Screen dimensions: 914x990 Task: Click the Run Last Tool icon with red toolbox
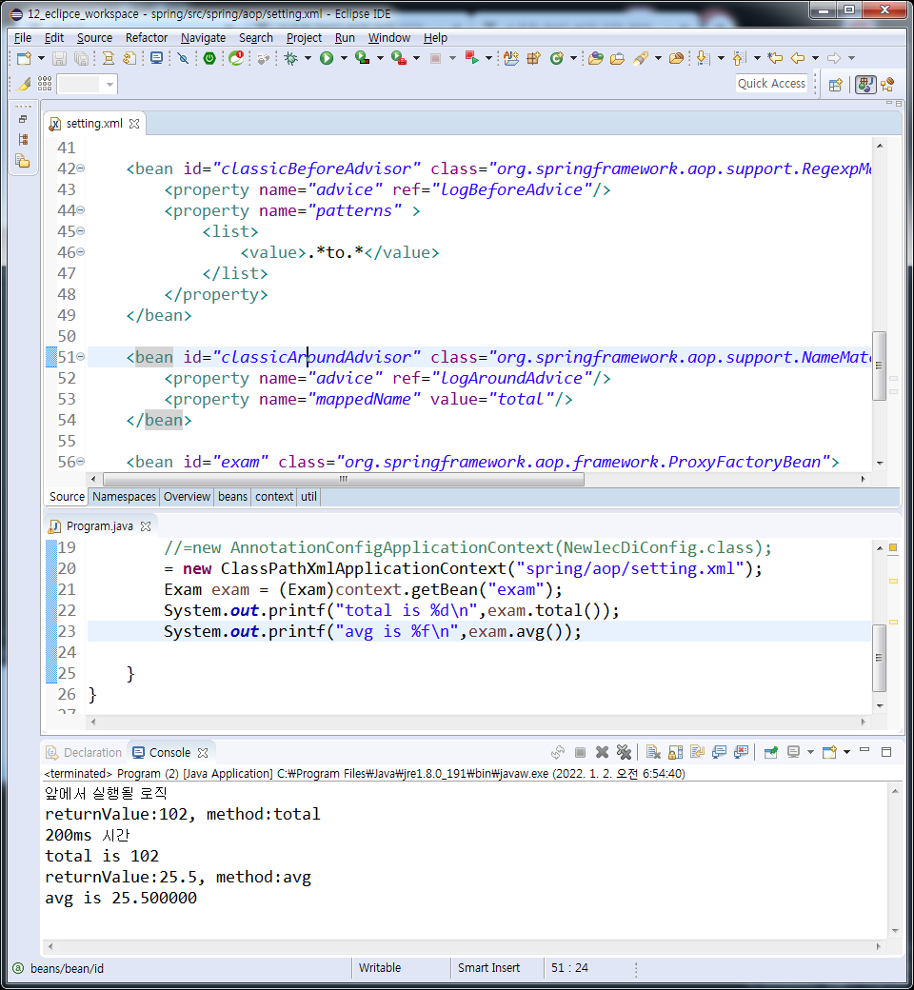[399, 59]
